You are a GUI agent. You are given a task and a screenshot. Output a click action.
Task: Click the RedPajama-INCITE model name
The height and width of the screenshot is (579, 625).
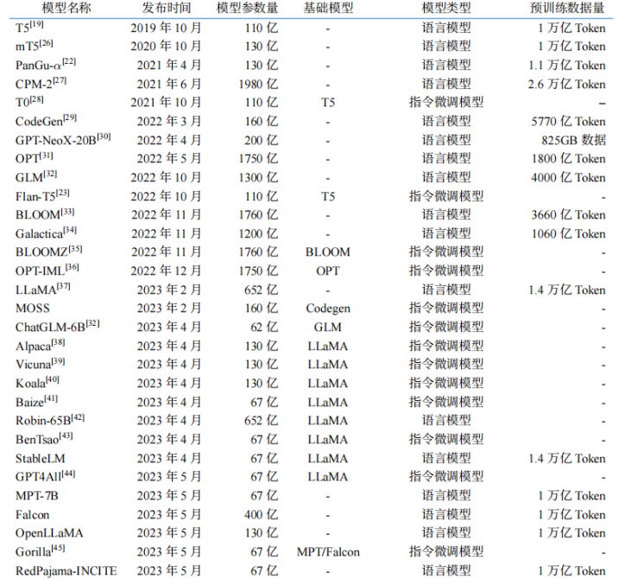click(66, 570)
